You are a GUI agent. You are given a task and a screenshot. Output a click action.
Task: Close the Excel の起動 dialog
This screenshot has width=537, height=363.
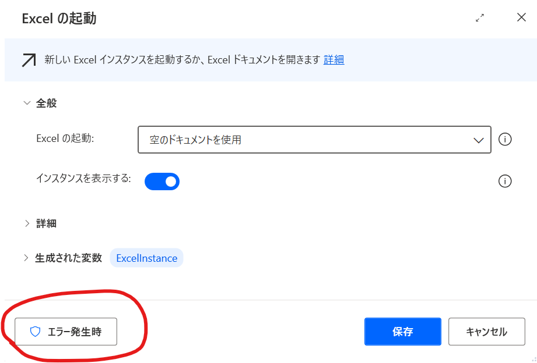pos(521,17)
